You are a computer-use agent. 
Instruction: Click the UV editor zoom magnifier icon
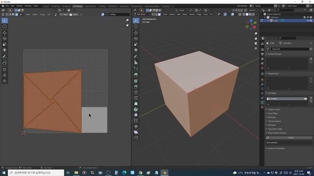[x=127, y=20]
